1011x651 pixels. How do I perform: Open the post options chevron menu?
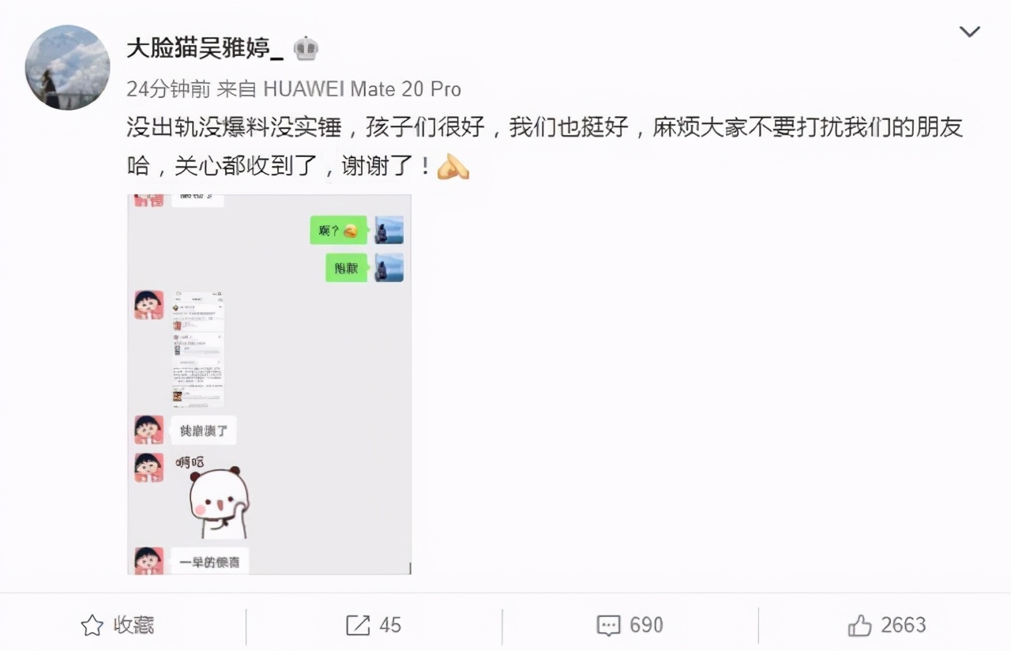coord(969,32)
